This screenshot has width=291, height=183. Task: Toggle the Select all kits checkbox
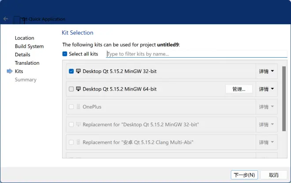click(x=65, y=54)
